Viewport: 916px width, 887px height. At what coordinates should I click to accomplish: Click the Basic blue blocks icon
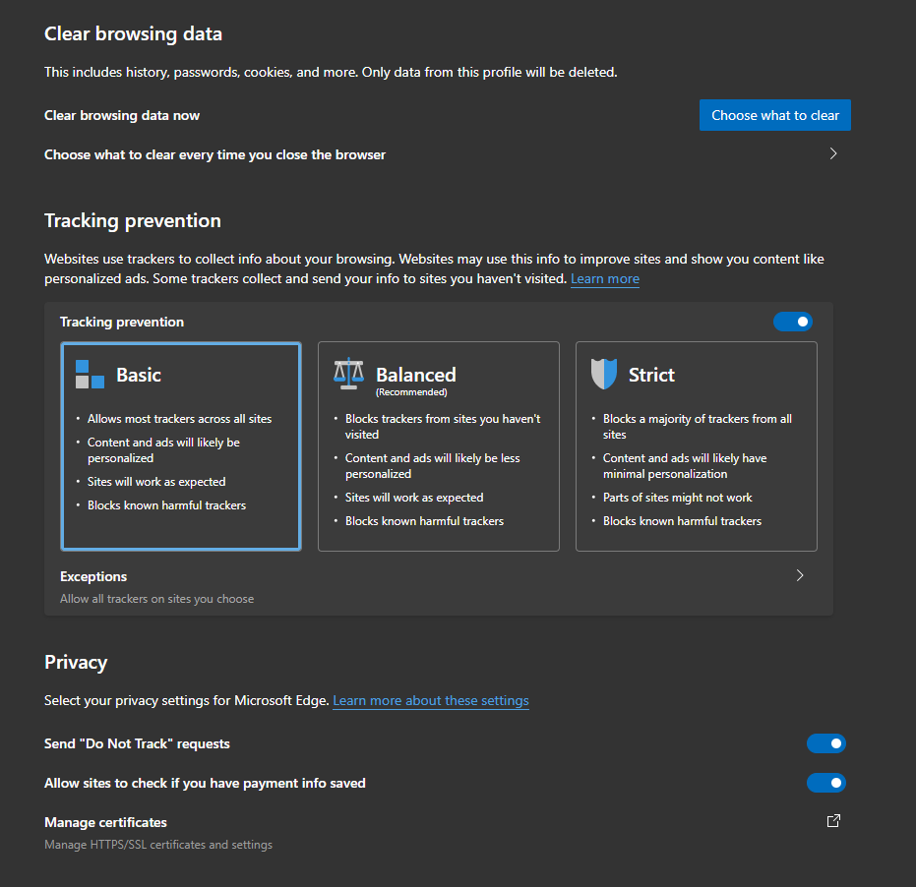coord(89,375)
